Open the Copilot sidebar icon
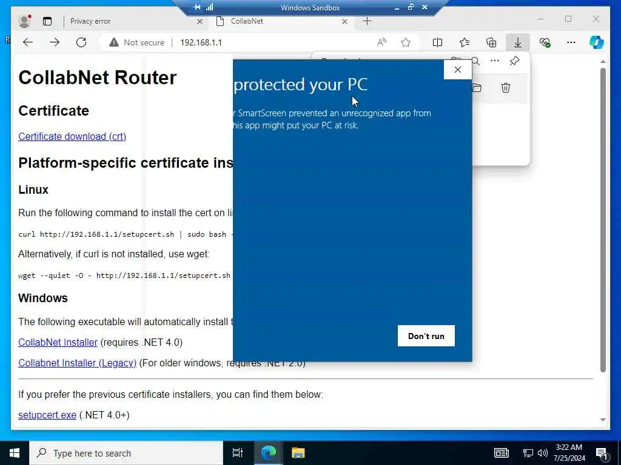 [x=597, y=42]
